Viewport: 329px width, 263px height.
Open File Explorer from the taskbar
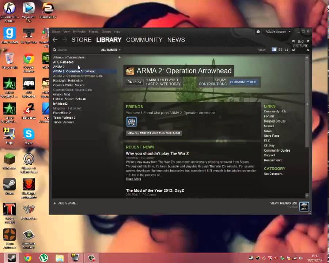coord(60,258)
